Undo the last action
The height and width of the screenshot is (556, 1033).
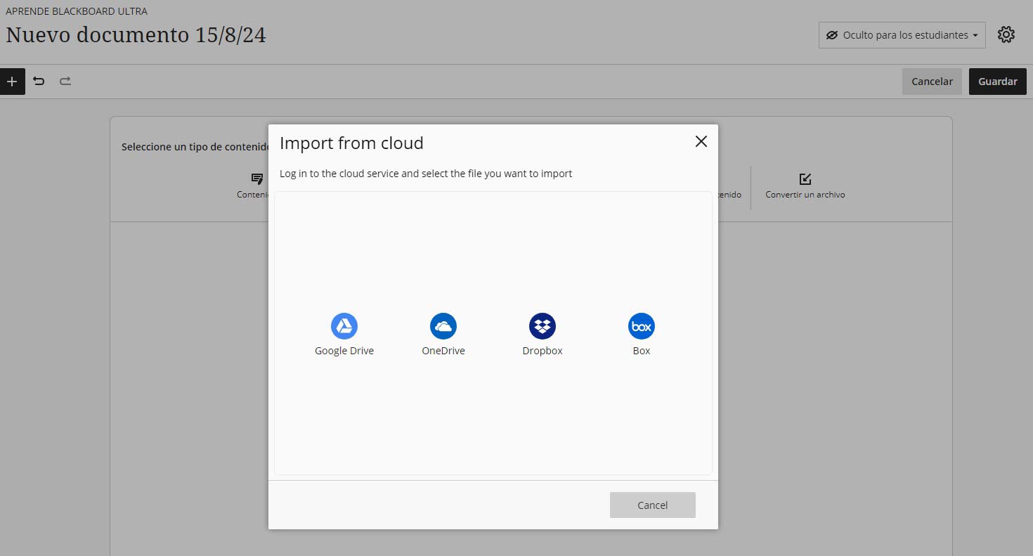coord(39,82)
